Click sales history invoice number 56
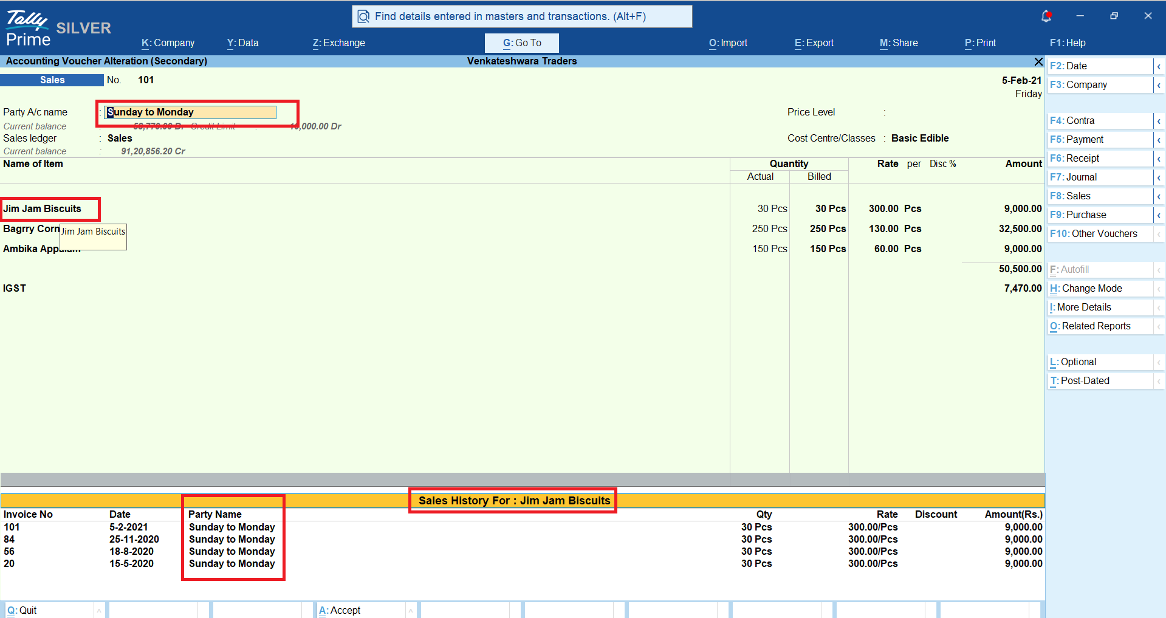This screenshot has height=618, width=1166. pos(9,552)
